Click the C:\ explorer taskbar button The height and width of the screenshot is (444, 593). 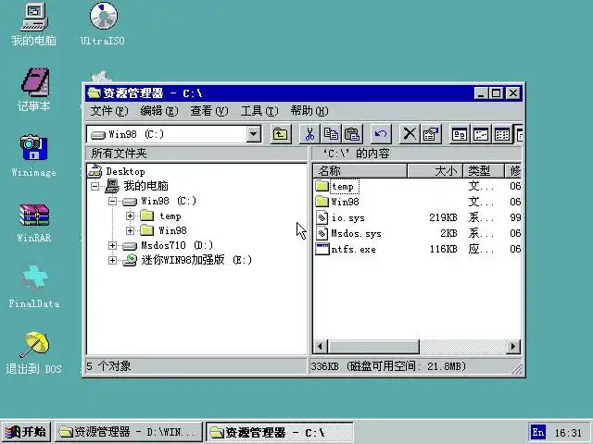(279, 432)
